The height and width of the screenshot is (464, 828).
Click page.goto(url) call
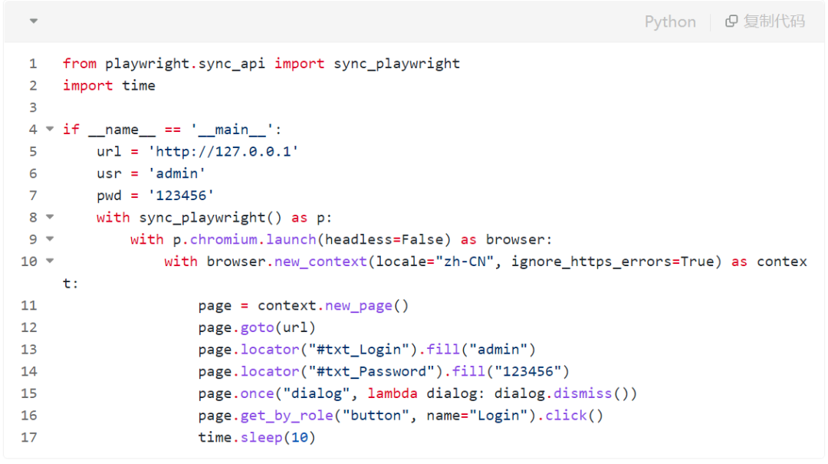tap(257, 327)
